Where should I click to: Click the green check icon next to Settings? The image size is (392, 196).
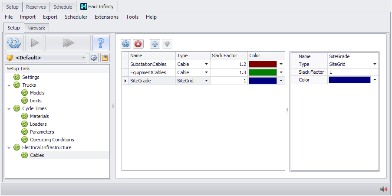(17, 77)
